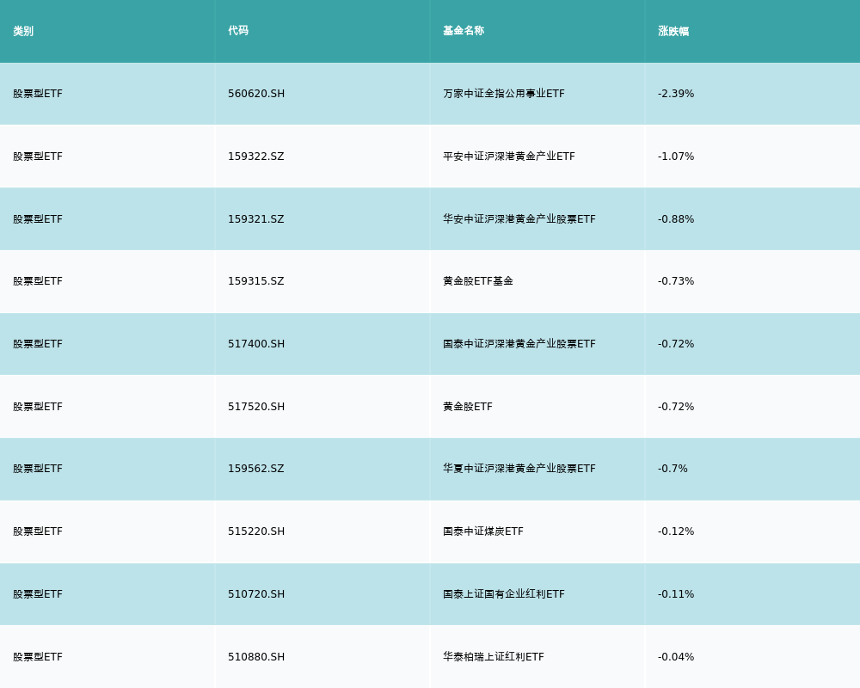Click 股票型ETF in the 159321.SZ row
The width and height of the screenshot is (860, 688).
pyautogui.click(x=37, y=219)
